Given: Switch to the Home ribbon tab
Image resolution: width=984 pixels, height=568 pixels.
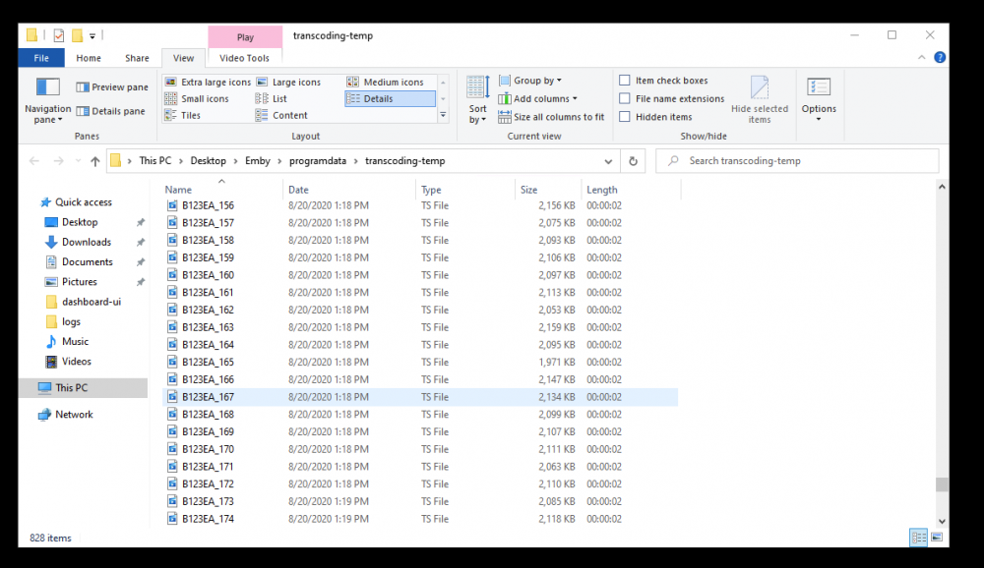Looking at the screenshot, I should coord(89,58).
